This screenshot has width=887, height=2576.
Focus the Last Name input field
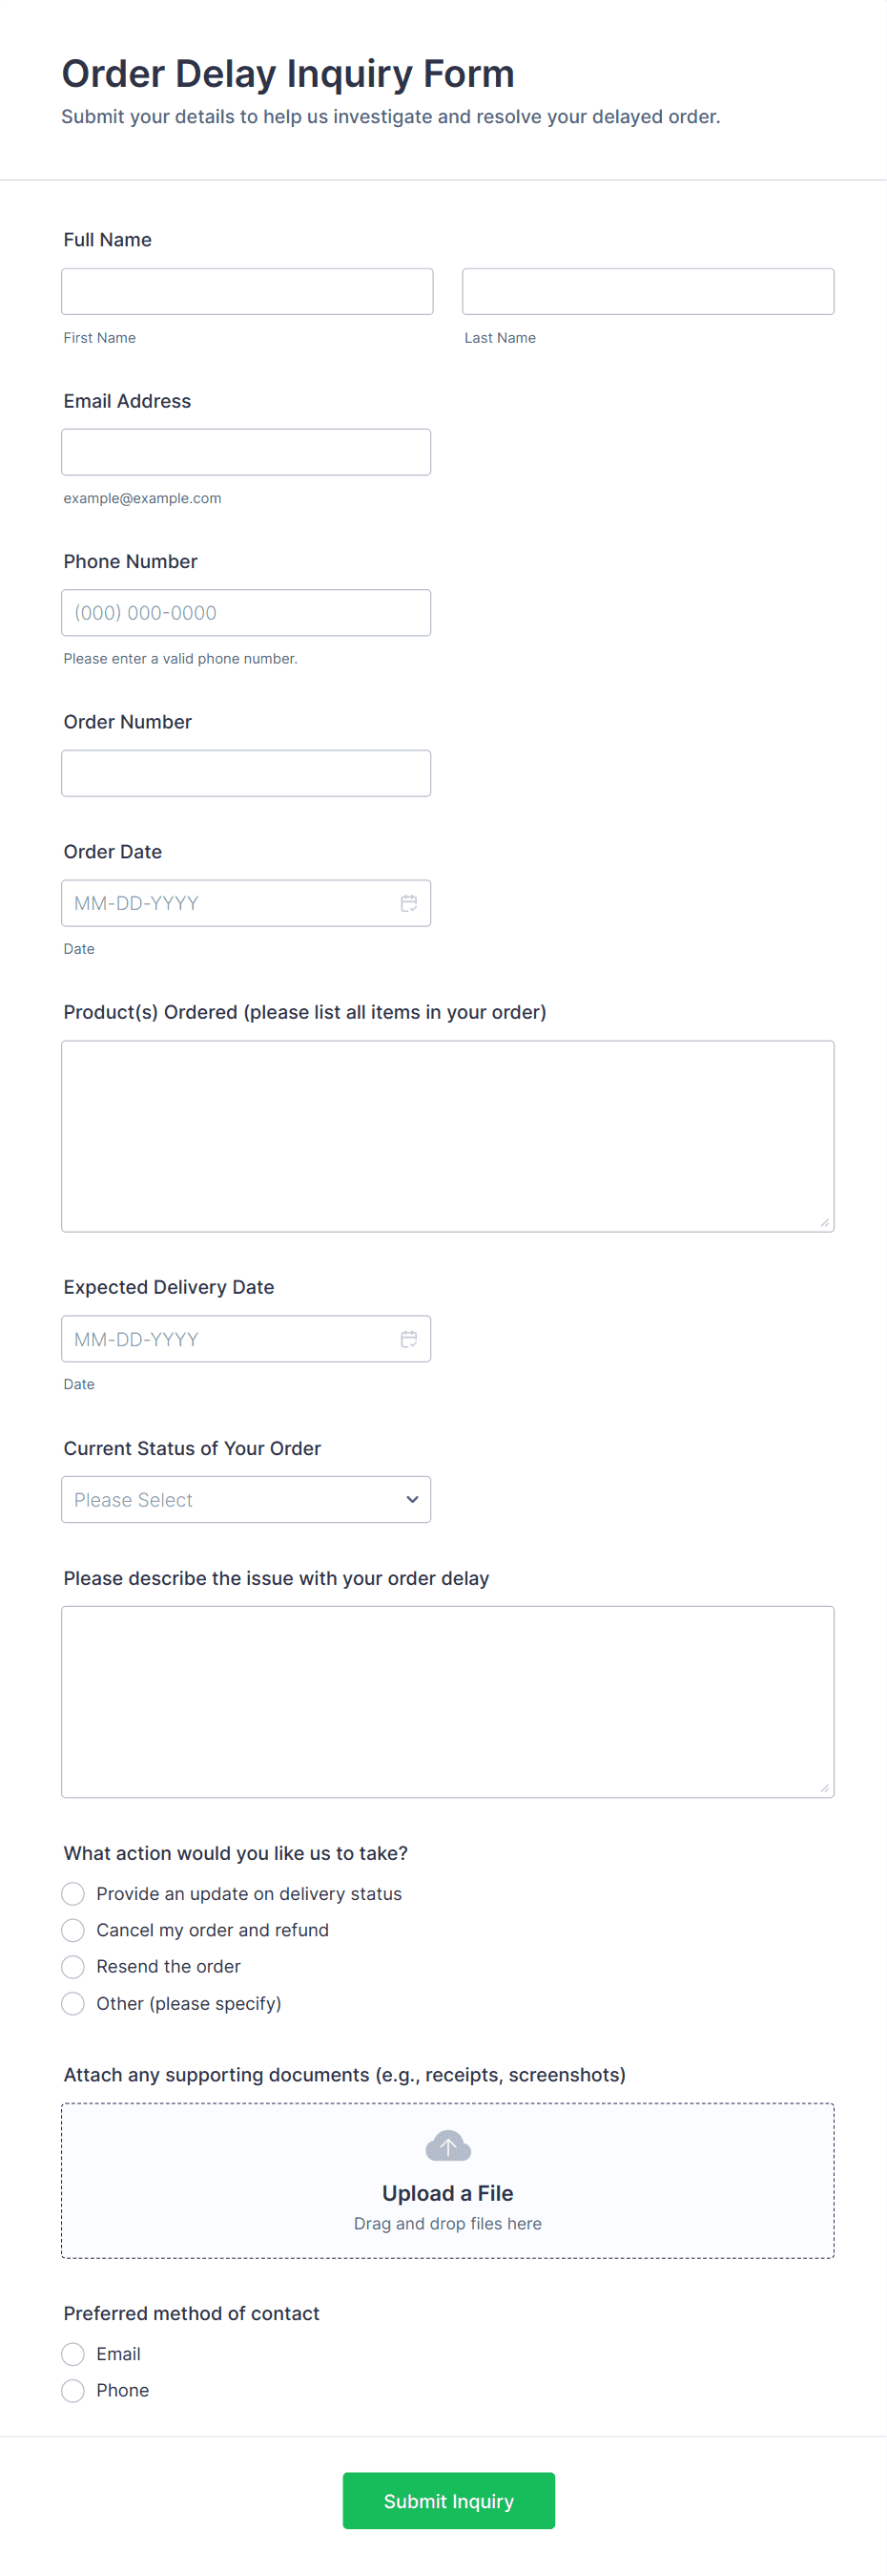pyautogui.click(x=648, y=292)
